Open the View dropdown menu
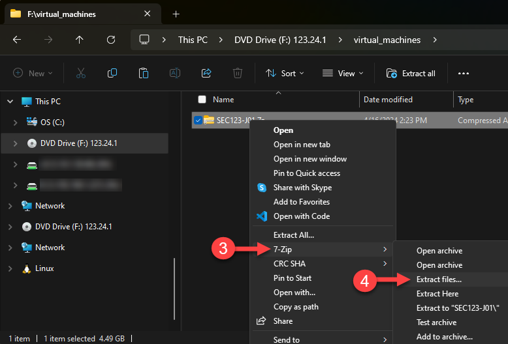Image resolution: width=508 pixels, height=344 pixels. 340,74
